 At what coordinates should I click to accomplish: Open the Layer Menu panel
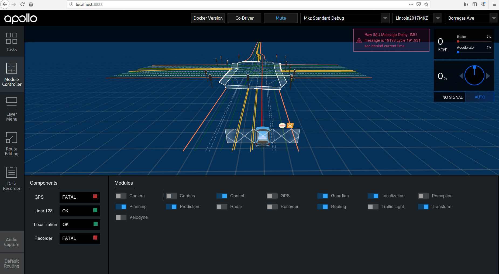tap(12, 109)
